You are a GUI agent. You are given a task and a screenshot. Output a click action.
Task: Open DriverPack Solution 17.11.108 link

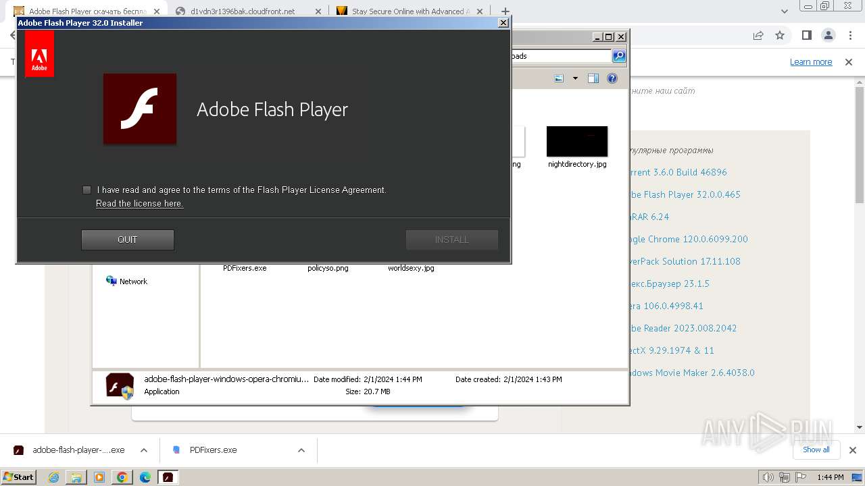pyautogui.click(x=685, y=261)
